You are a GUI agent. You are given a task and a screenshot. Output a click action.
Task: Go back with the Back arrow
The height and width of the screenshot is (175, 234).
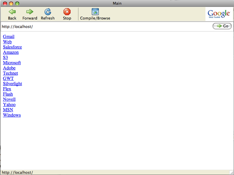[x=12, y=14]
